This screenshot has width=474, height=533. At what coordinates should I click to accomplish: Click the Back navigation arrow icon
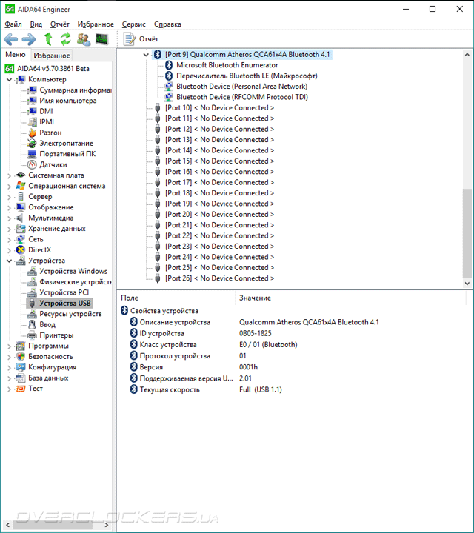11,39
